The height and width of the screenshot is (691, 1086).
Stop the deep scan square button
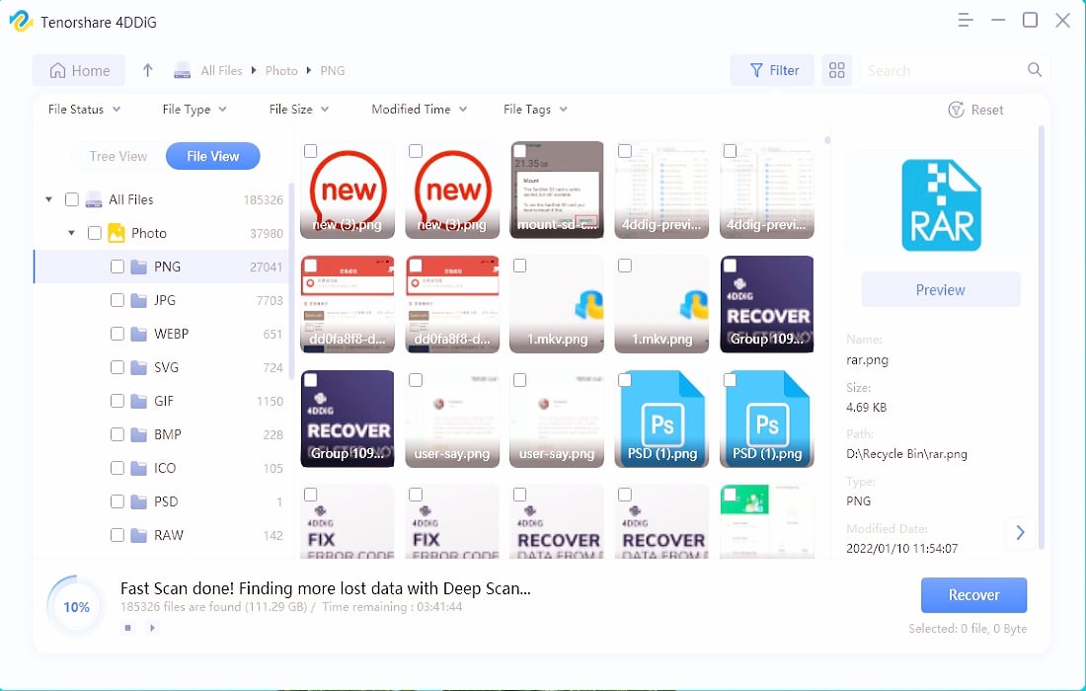pyautogui.click(x=128, y=627)
